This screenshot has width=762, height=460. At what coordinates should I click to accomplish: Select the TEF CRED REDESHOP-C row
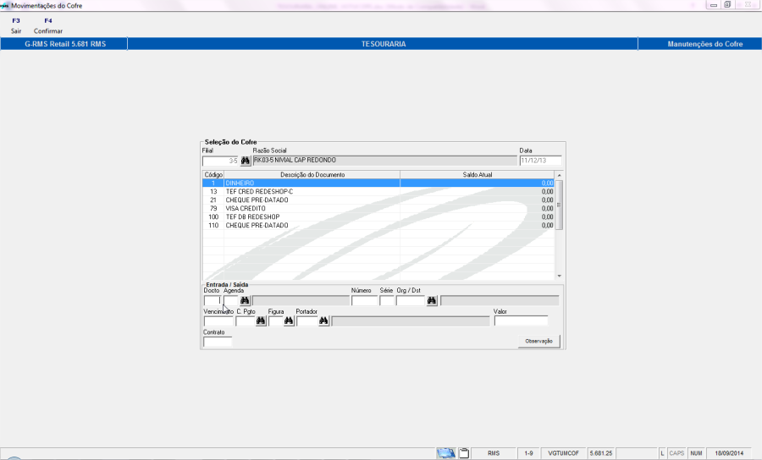[x=378, y=192]
